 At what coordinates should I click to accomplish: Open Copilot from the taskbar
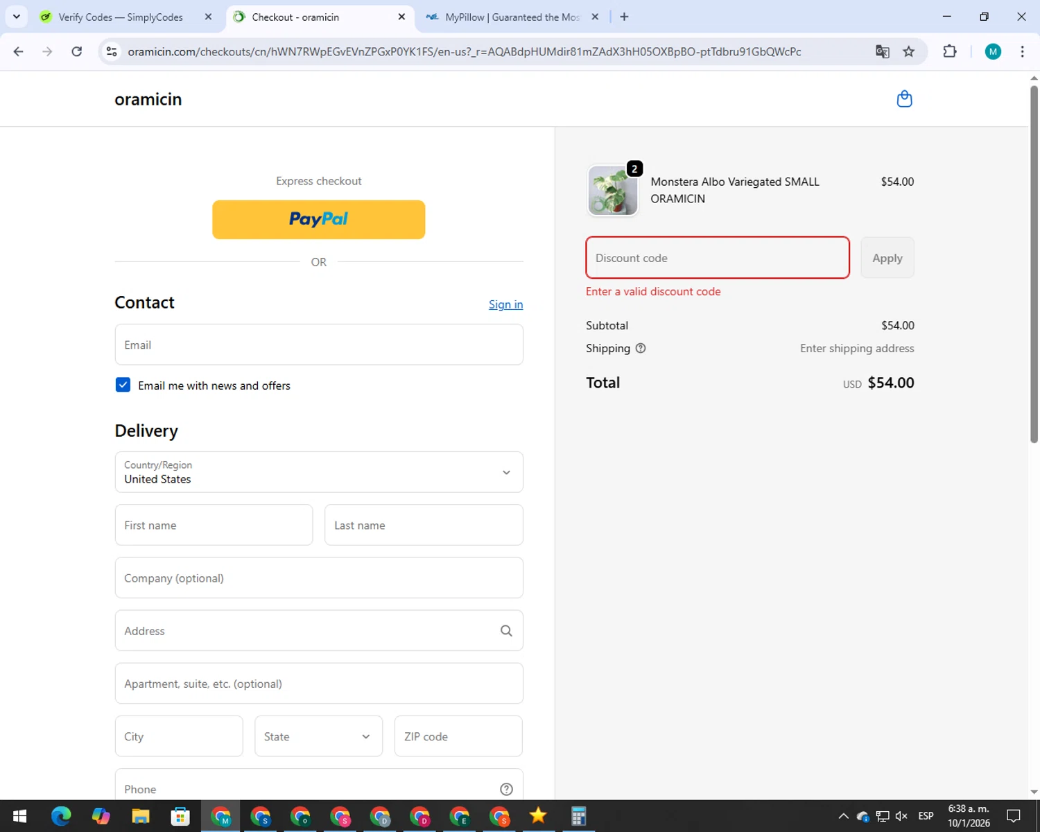coord(101,816)
